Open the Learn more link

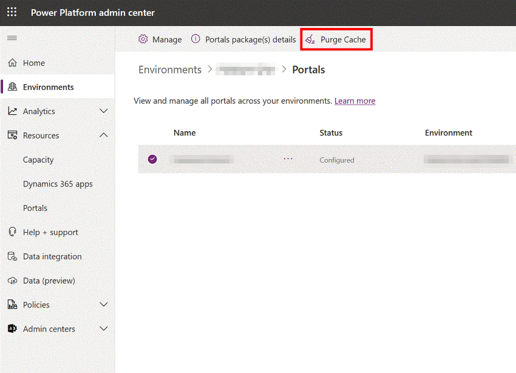pos(355,101)
